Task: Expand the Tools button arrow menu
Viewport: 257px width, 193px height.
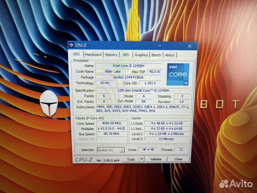Action: coord(142,159)
